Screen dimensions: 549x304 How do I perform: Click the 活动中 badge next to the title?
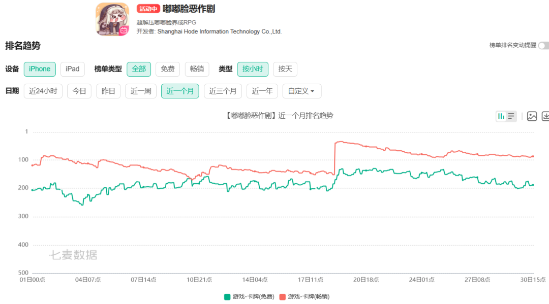[x=148, y=9]
